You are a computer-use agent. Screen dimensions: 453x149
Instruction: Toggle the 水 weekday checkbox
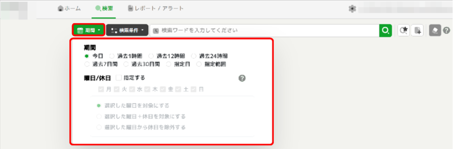tap(132, 89)
